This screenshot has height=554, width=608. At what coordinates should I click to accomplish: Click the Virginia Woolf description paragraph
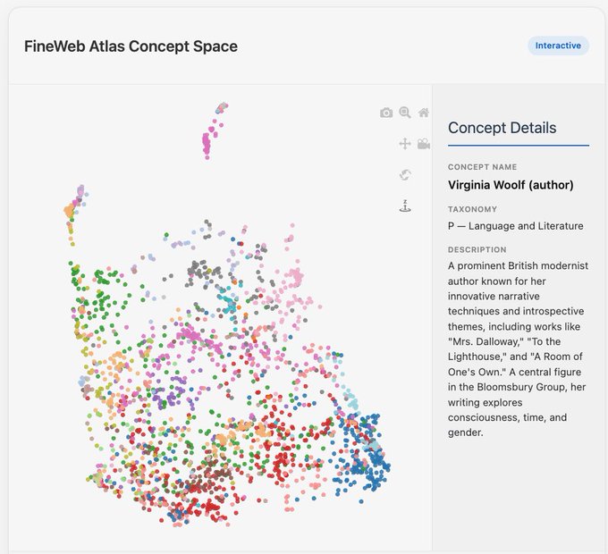[516, 349]
